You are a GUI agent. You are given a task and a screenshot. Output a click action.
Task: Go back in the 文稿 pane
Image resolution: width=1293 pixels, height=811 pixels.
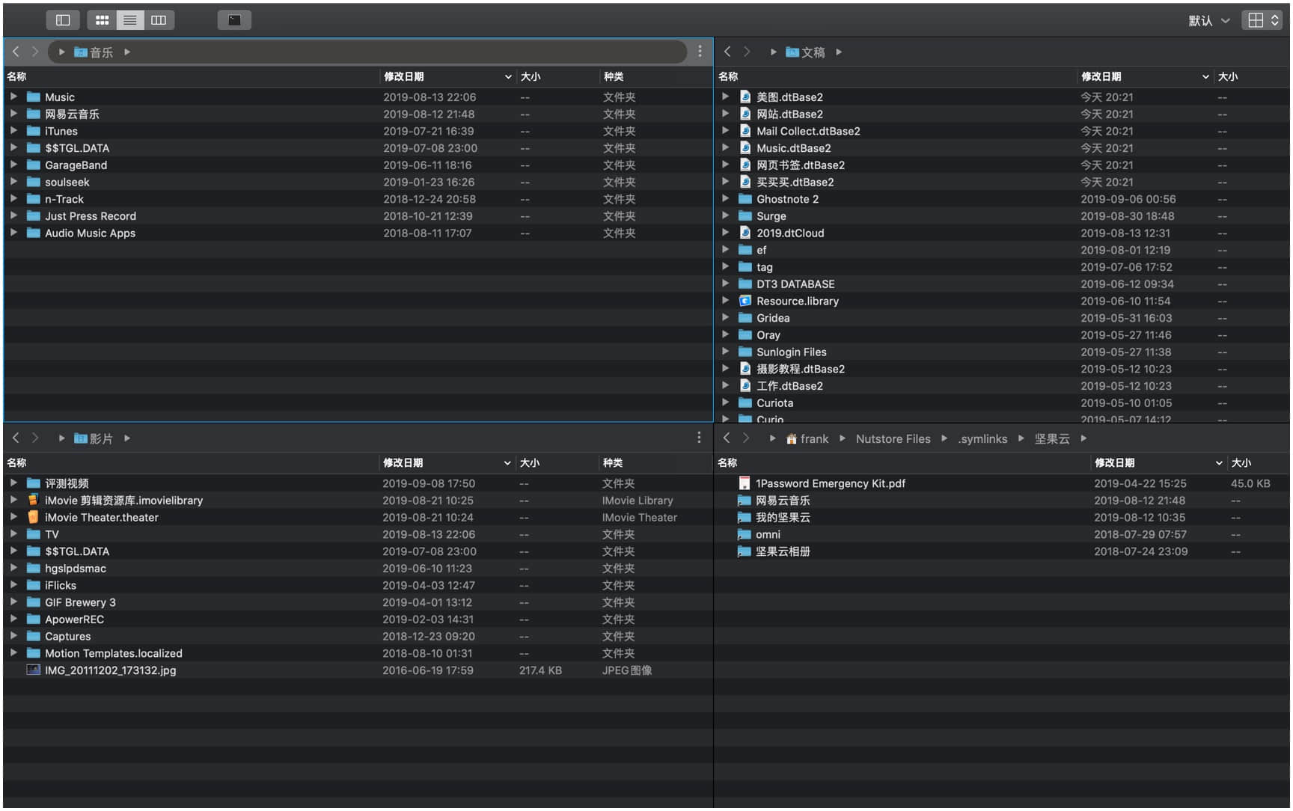click(727, 52)
